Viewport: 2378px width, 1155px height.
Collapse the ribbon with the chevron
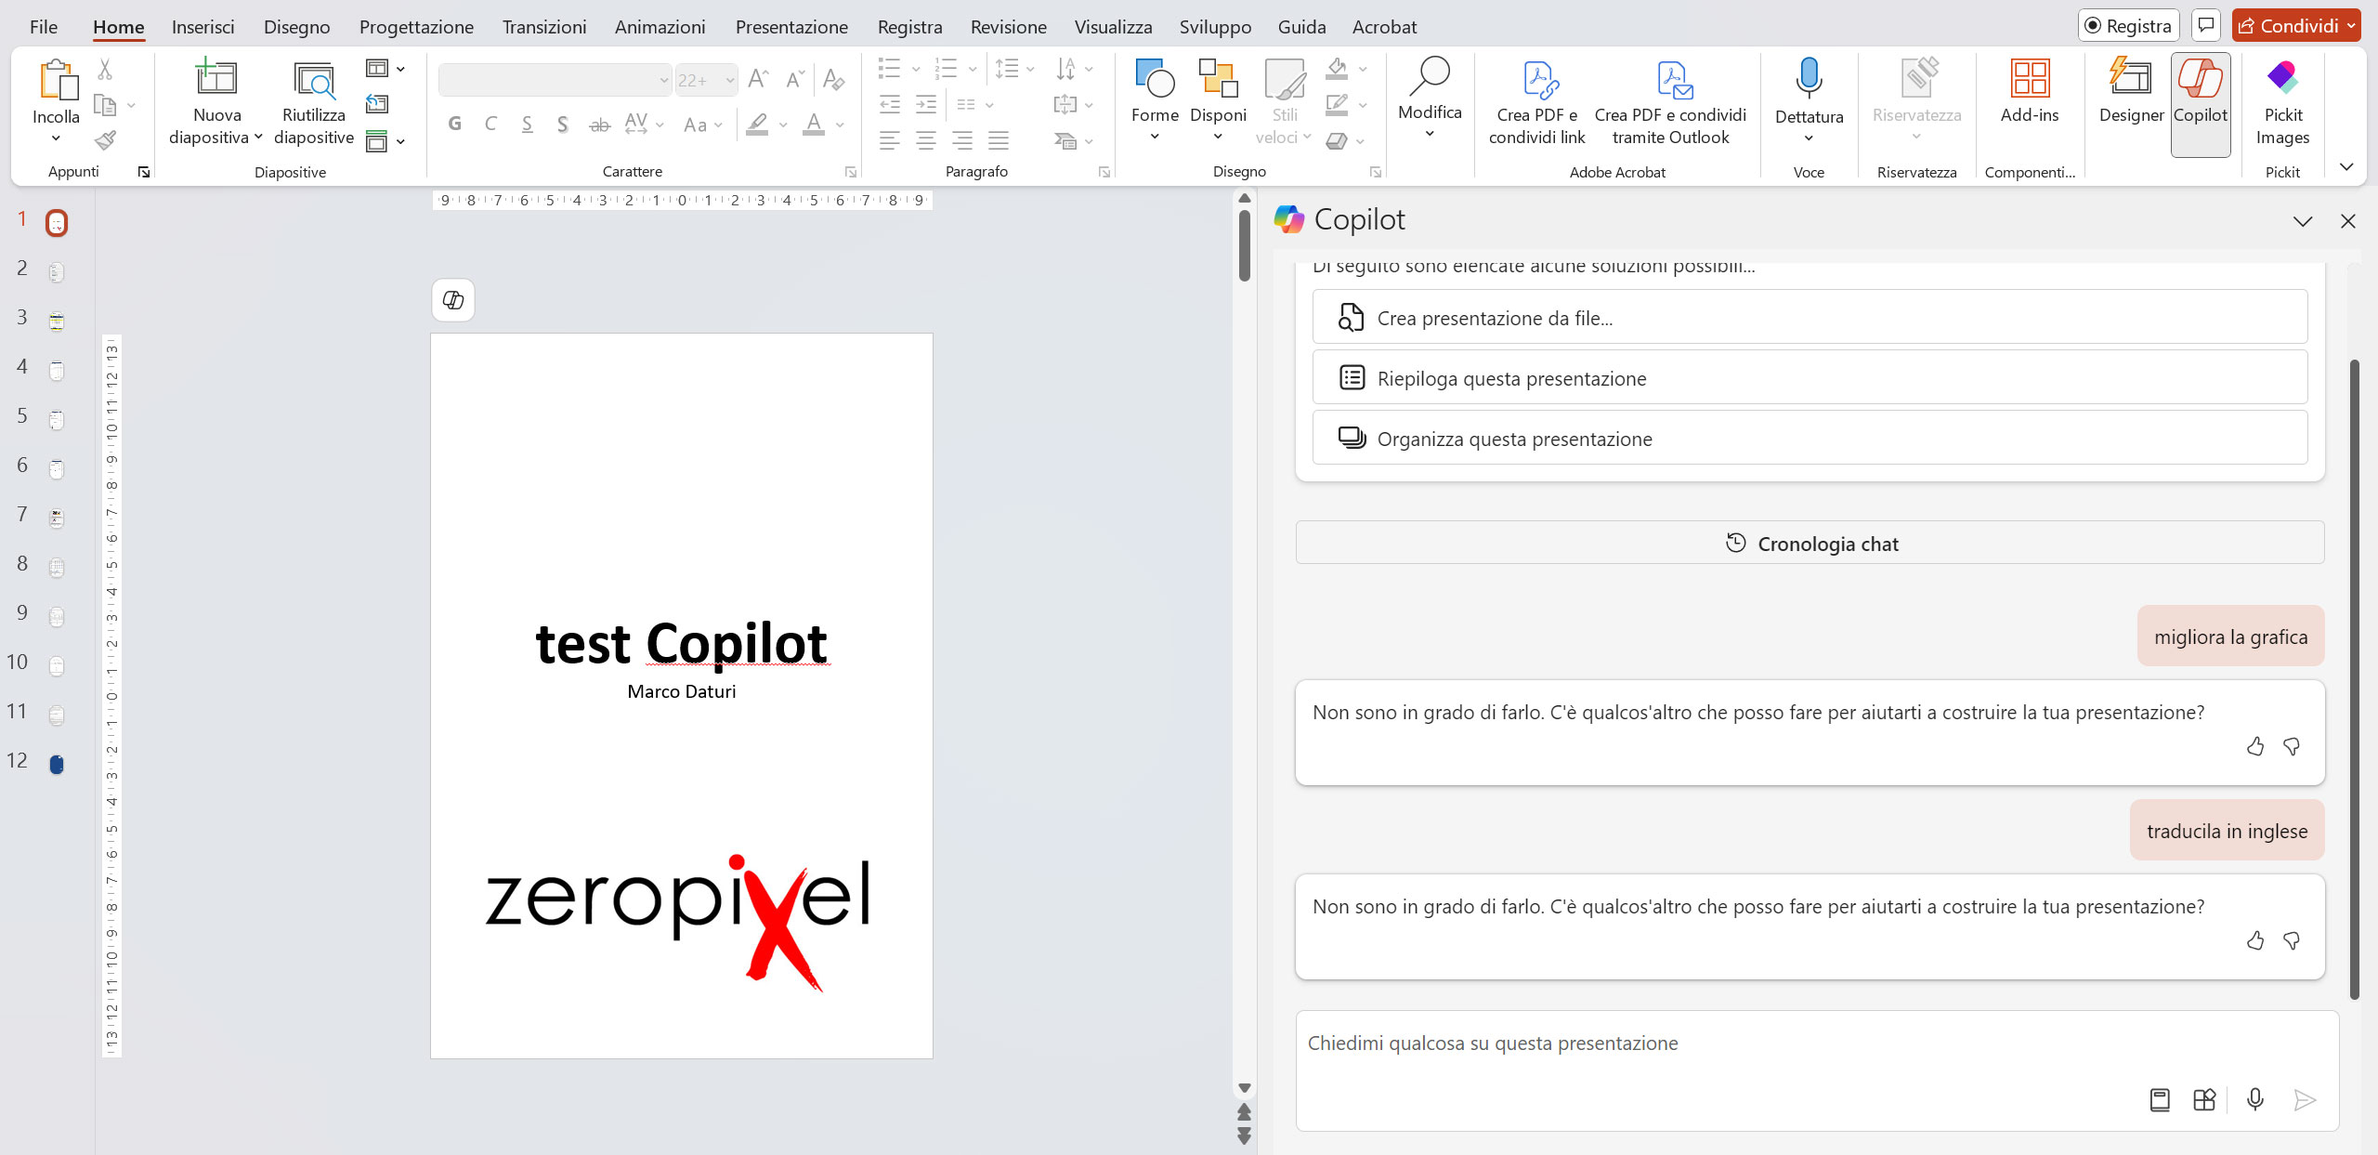click(2346, 167)
